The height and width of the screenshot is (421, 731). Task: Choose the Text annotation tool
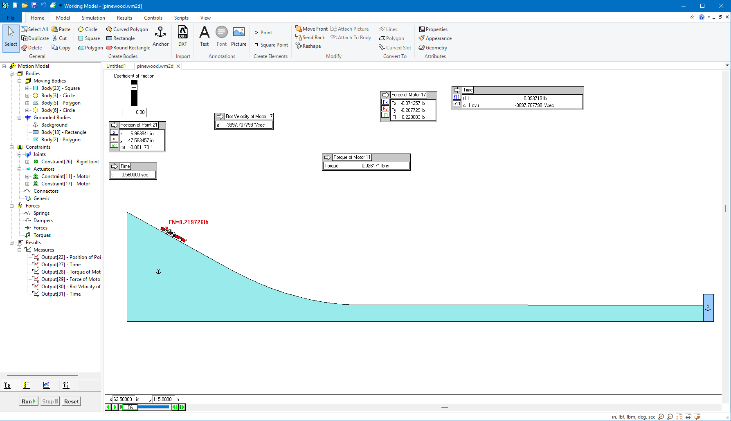pos(204,36)
